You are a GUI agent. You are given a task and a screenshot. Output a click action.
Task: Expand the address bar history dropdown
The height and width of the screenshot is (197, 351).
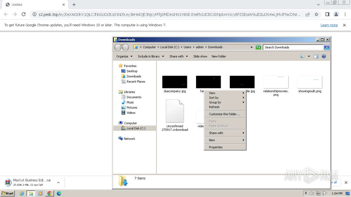click(251, 47)
